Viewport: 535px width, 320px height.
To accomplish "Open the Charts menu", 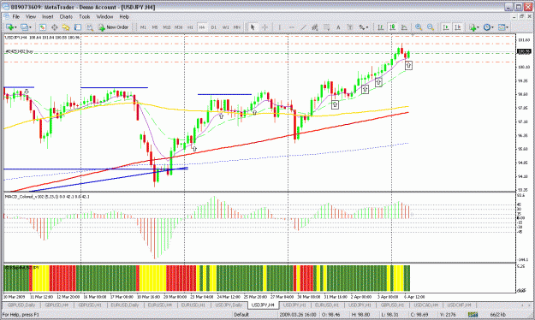I will (x=66, y=16).
